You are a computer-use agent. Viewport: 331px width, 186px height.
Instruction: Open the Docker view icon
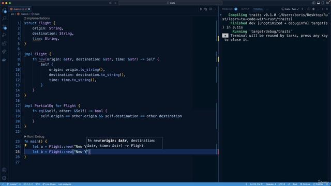tap(4, 60)
